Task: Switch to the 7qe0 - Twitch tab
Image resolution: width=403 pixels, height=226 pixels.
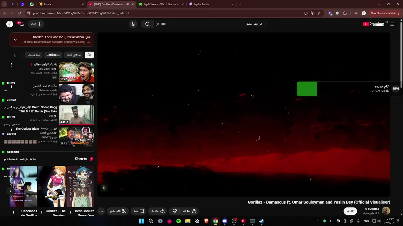Action: (x=211, y=4)
